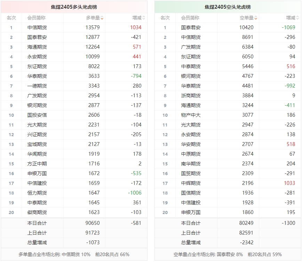Click long 总量增减 value -1073
Screen dimensions: 302x262
pos(93,243)
